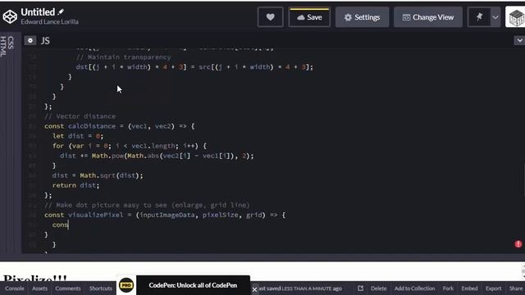
Task: Open the Console panel
Action: point(15,288)
